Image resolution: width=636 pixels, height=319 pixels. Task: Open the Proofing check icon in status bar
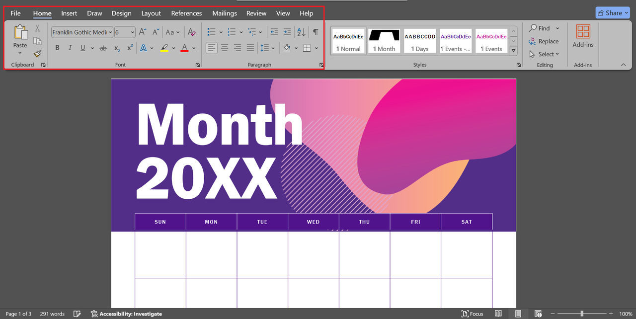[x=77, y=314]
